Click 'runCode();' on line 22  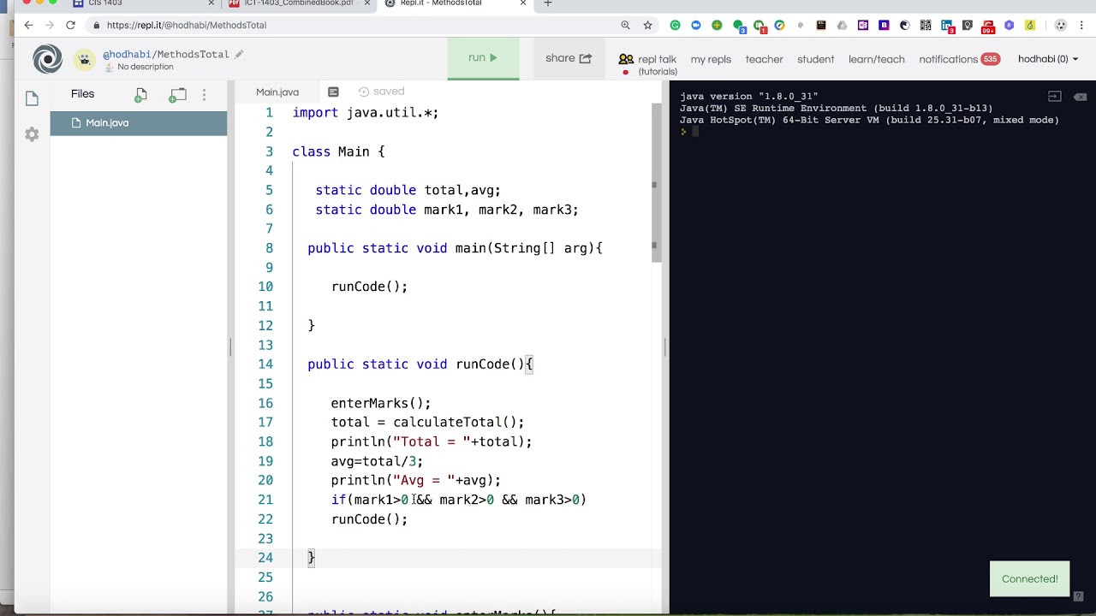(x=369, y=519)
